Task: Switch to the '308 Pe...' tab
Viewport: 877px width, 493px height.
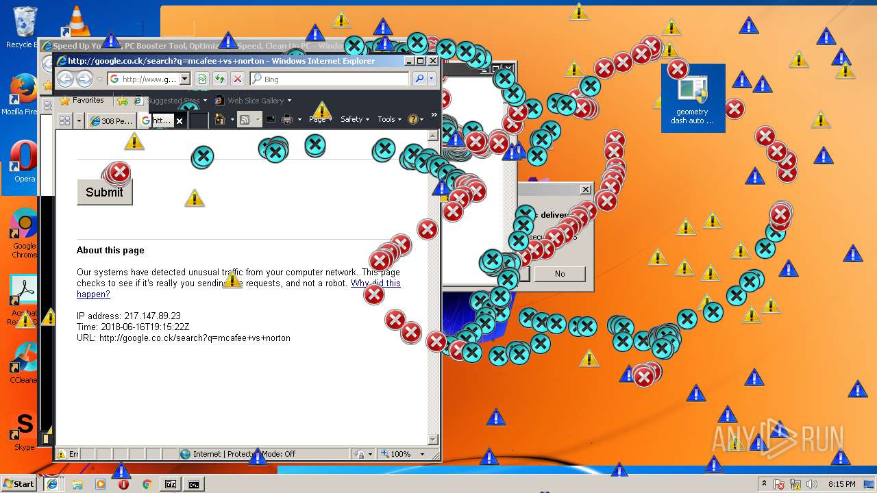Action: 111,121
